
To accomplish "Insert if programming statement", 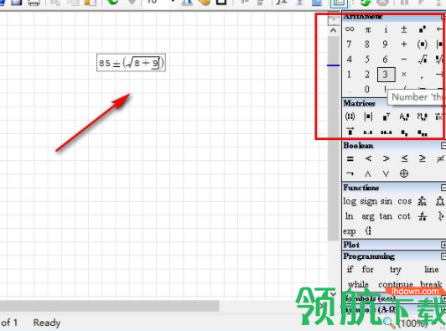I will pyautogui.click(x=350, y=269).
